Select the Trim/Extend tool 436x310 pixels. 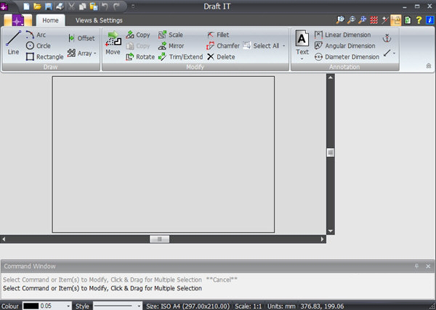tap(180, 57)
